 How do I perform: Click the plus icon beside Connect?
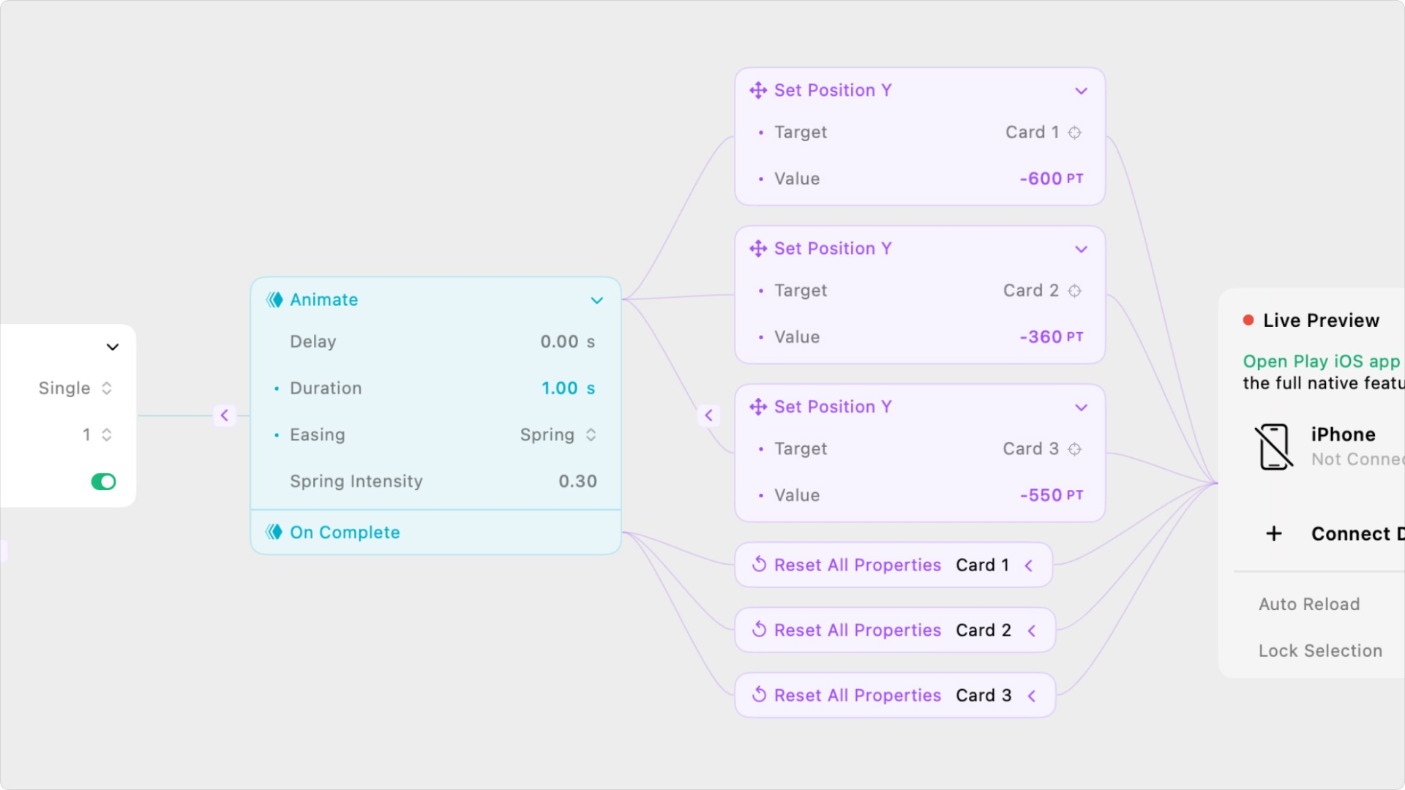(1274, 534)
